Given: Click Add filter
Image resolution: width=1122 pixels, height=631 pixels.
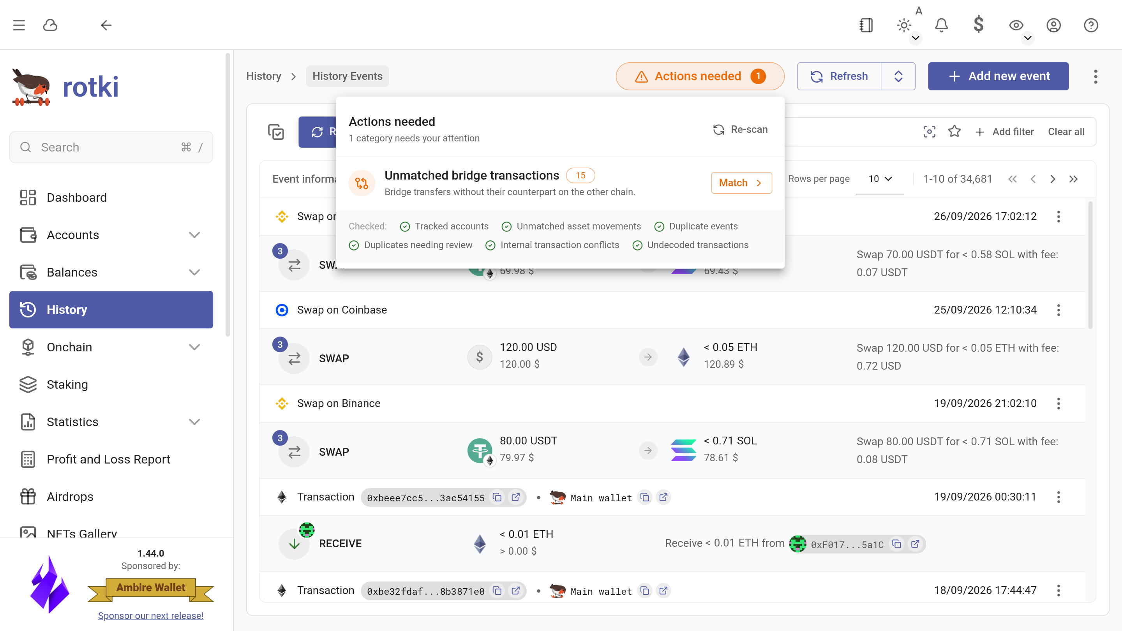Looking at the screenshot, I should [1004, 132].
